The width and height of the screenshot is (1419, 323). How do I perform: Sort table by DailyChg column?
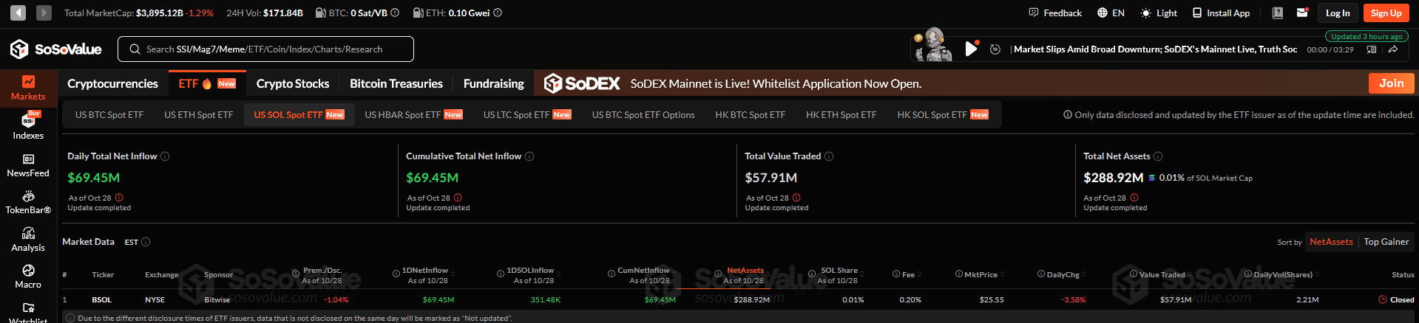[1063, 274]
